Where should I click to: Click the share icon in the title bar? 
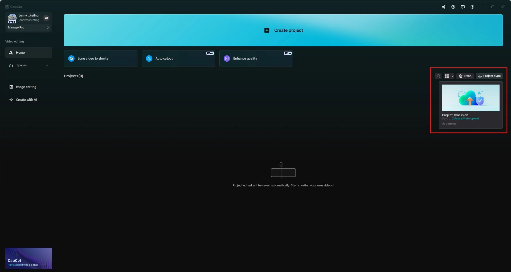[x=444, y=7]
